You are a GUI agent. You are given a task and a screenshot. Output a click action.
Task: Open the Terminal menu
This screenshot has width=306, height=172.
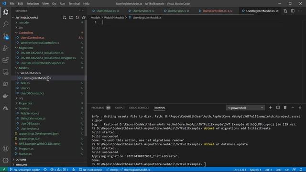click(x=74, y=3)
